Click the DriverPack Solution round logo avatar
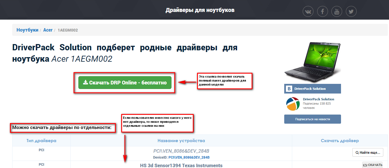This screenshot has width=389, height=168. point(293,104)
